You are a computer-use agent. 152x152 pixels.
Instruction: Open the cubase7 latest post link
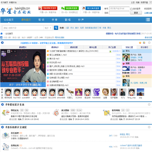click(x=131, y=145)
